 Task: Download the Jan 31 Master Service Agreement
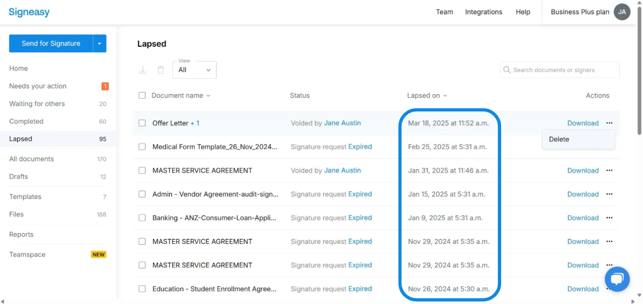583,171
